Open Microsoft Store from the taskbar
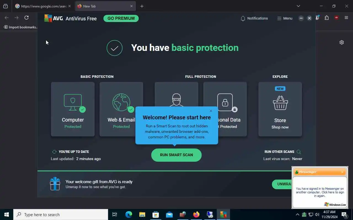 click(156, 215)
